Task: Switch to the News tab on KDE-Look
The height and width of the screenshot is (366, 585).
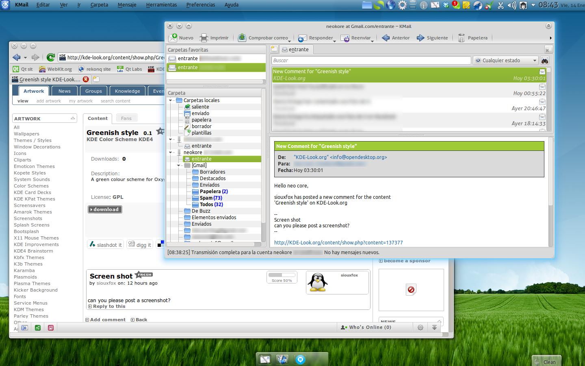Action: (x=65, y=91)
